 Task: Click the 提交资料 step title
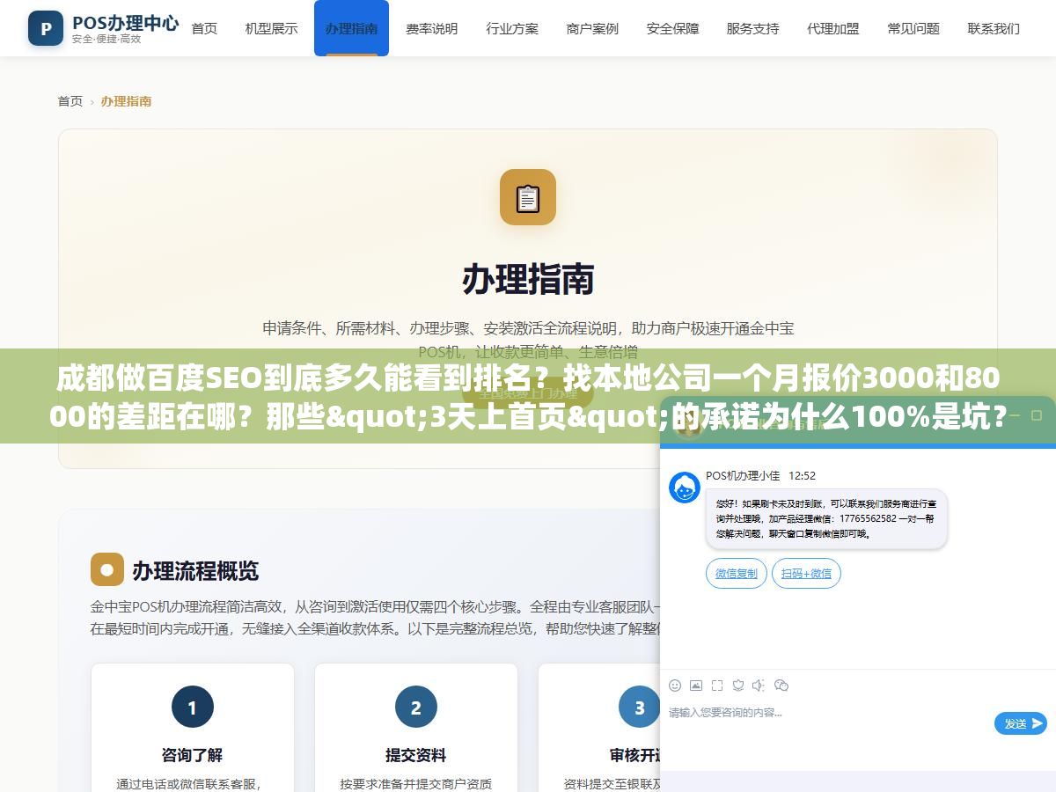[416, 755]
